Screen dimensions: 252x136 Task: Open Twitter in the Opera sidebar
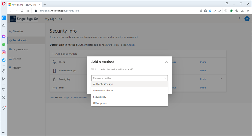click(x=4, y=60)
